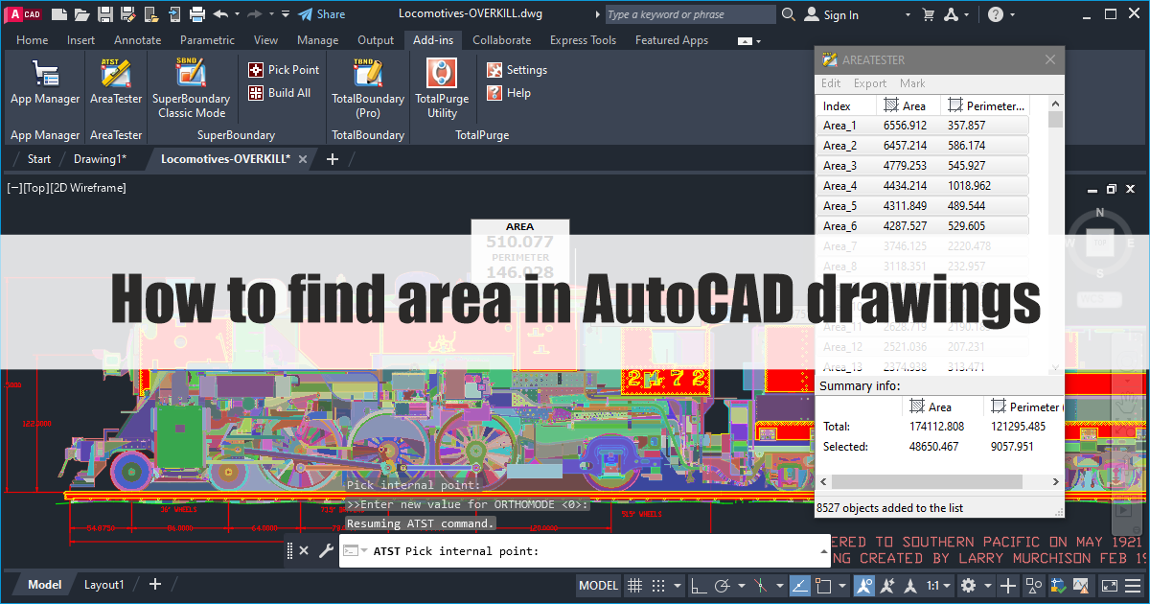Toggle auto annotation scale
1150x604 pixels.
click(887, 585)
